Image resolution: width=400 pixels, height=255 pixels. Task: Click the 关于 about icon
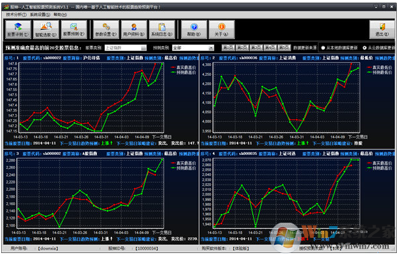click(221, 30)
